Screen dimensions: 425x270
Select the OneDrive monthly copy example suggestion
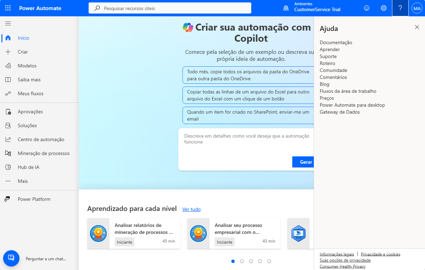[248, 75]
